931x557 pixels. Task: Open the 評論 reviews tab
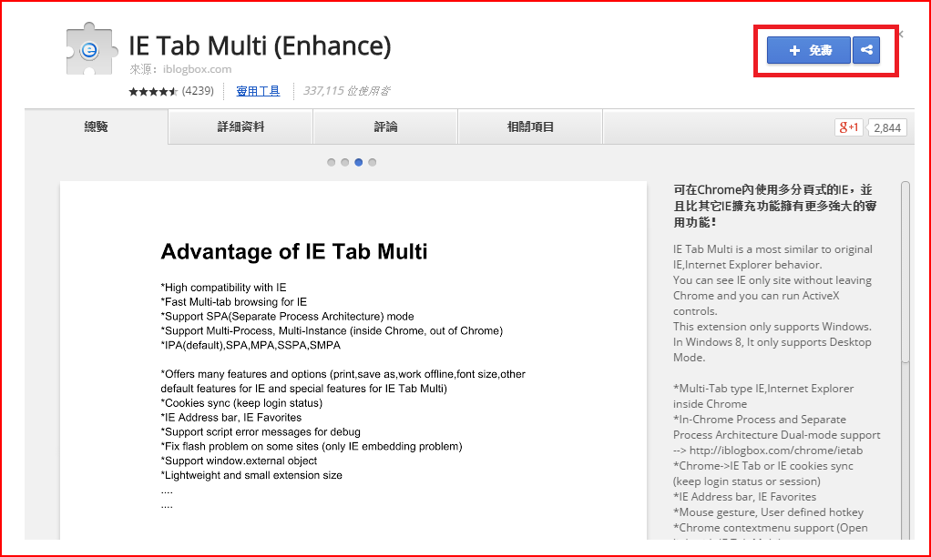(385, 127)
